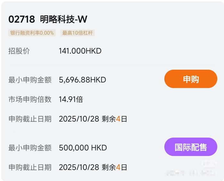Open the 明略科技-W stock name

[x=63, y=19]
